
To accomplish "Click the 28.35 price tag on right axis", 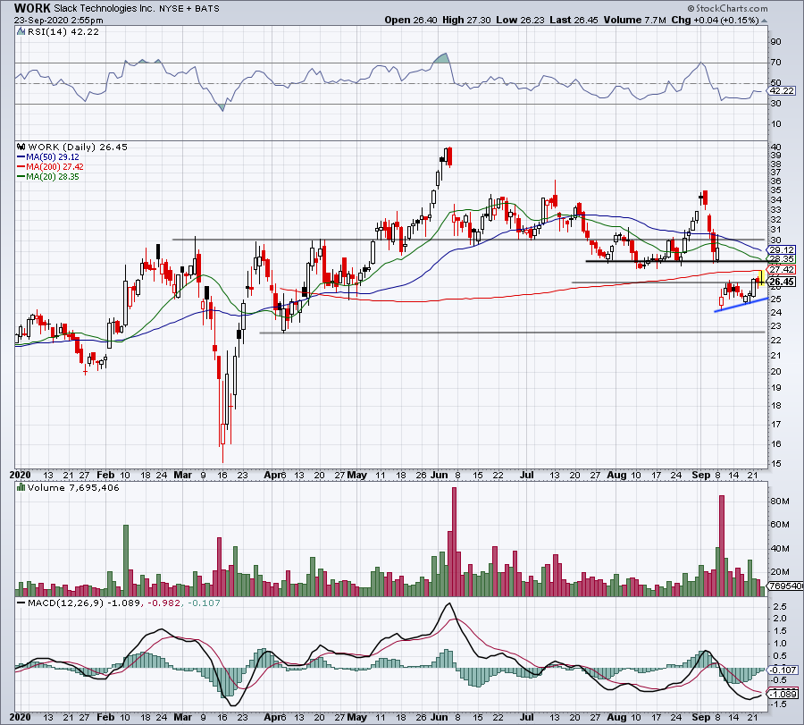I will [x=782, y=259].
